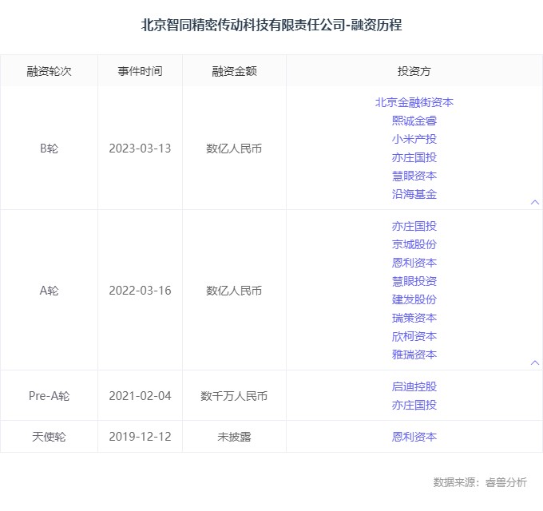Open the 小米产投 investor page
The width and height of the screenshot is (543, 511).
click(414, 139)
